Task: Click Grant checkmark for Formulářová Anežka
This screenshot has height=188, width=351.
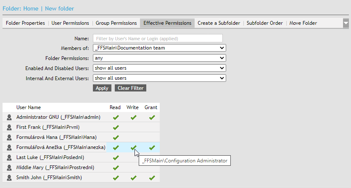Action: coord(152,148)
